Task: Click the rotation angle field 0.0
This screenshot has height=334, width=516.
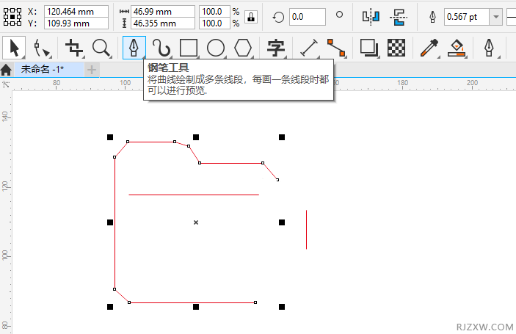Action: tap(308, 17)
